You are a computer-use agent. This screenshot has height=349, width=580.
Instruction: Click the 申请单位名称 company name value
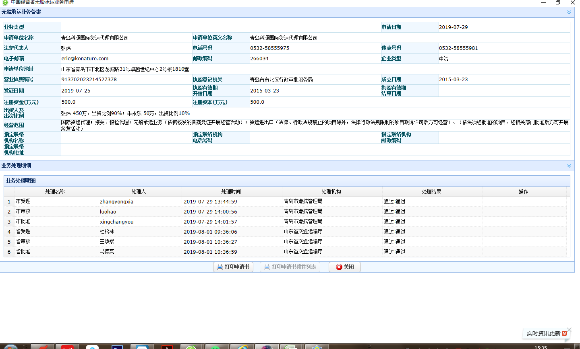95,38
